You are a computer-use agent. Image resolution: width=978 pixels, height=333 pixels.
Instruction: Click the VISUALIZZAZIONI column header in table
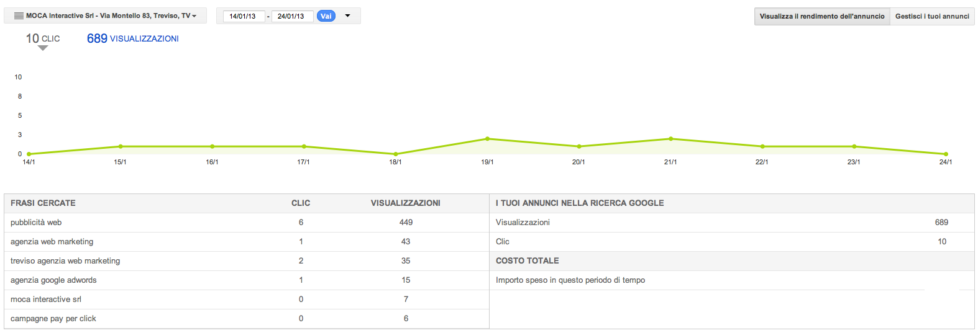[x=406, y=203]
